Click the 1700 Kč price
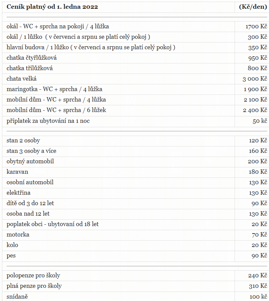Screen dimensions: 269x301 point(256,27)
